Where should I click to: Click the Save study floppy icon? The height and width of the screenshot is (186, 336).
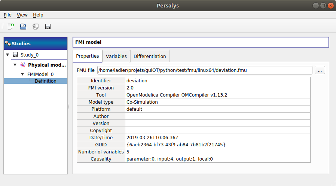pyautogui.click(x=48, y=27)
